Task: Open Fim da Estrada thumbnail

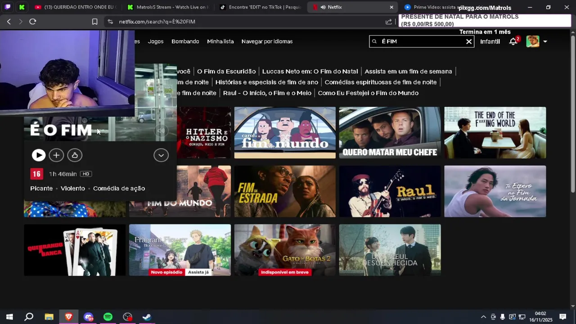Action: [x=285, y=191]
